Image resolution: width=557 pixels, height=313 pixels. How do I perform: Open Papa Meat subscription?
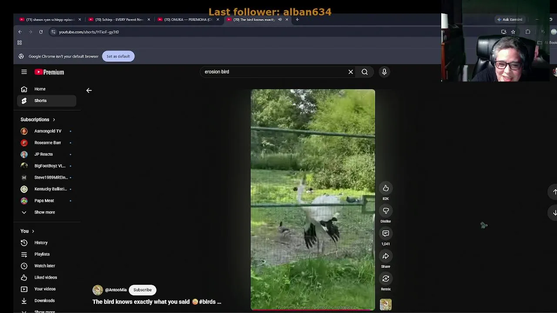coord(47,201)
